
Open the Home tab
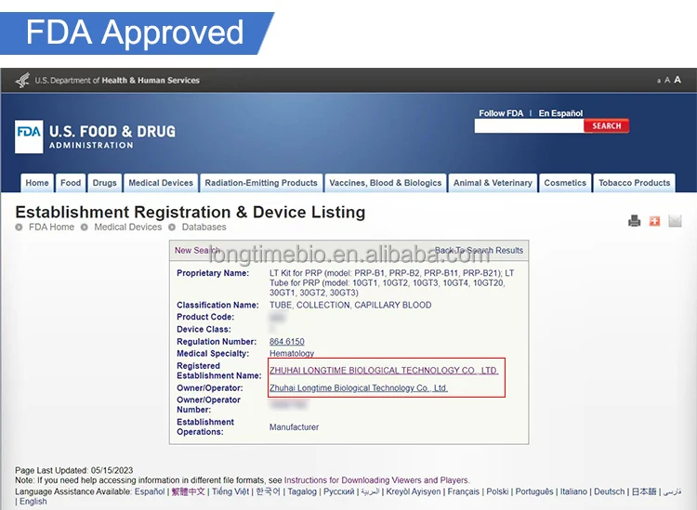tap(37, 183)
